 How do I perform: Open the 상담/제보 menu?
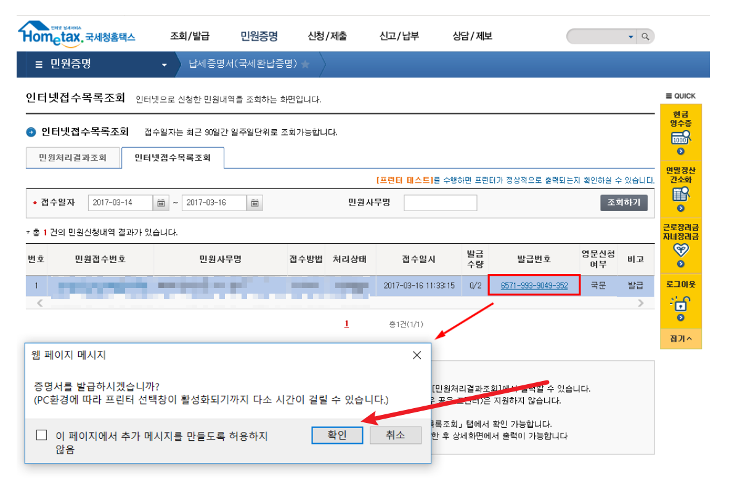(471, 36)
